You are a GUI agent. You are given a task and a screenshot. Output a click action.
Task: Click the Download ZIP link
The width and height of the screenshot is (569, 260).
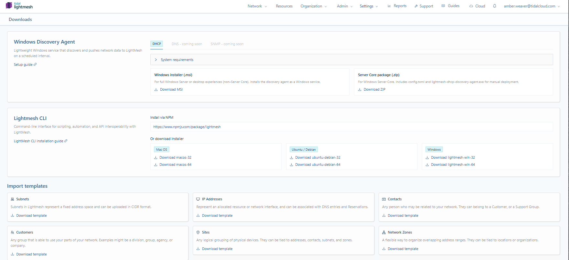(x=374, y=90)
